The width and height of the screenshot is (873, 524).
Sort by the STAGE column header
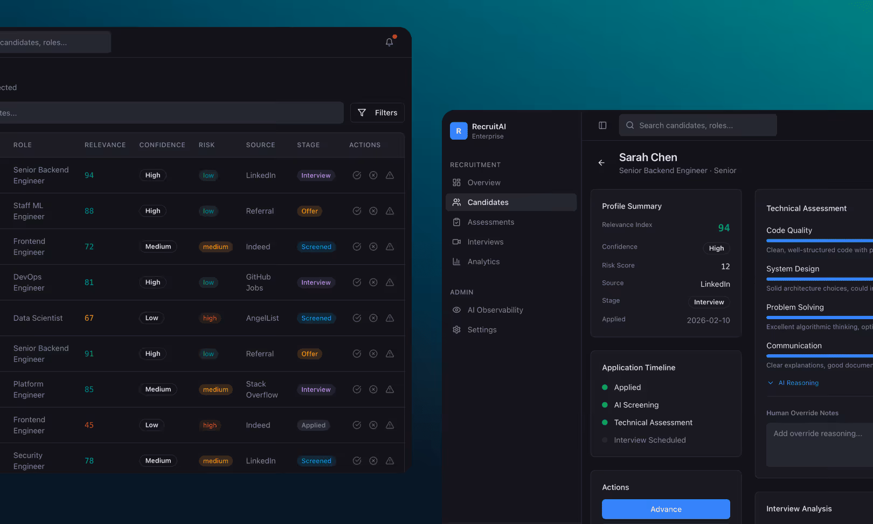[x=308, y=145]
